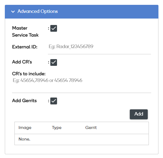163x158 pixels.
Task: Uncheck the Master Service Task checkbox
Action: pos(54,28)
